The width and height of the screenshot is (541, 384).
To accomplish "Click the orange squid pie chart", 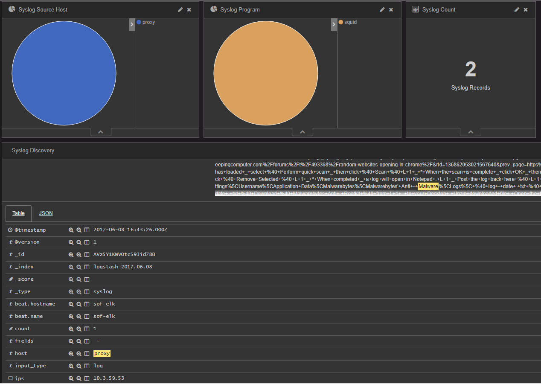I will 266,73.
